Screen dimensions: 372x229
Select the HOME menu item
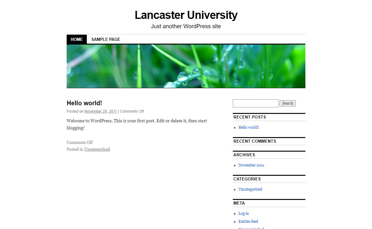[x=77, y=39]
